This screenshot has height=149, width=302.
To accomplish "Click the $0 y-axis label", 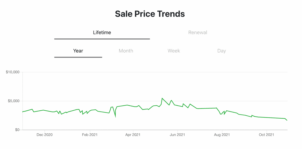I will click(x=17, y=130).
